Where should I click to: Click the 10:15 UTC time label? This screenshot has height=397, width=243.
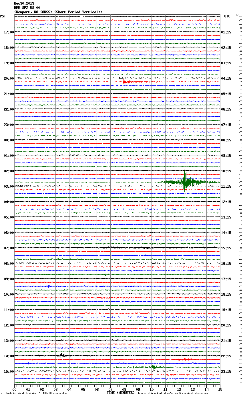(226, 171)
